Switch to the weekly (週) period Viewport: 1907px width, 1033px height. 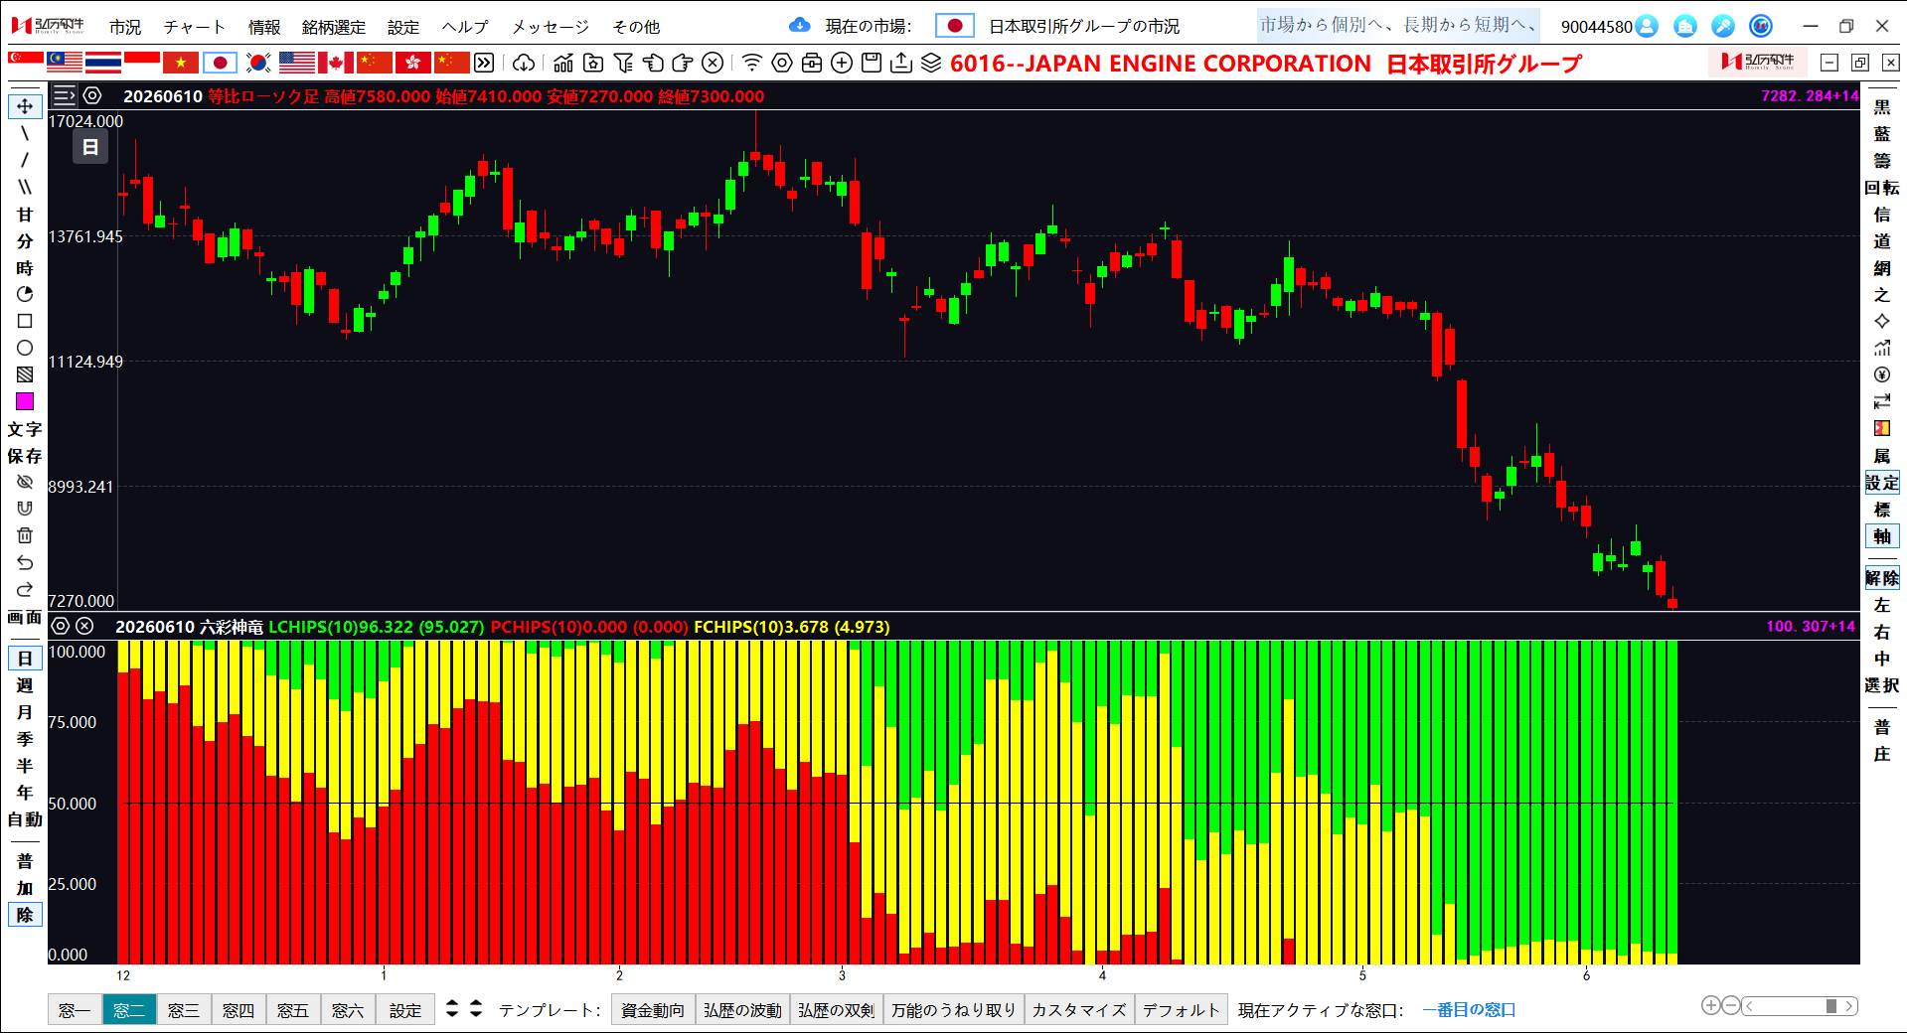click(25, 685)
